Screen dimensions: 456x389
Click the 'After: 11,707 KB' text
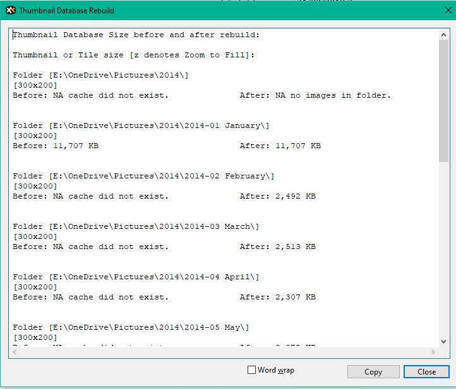pos(280,146)
